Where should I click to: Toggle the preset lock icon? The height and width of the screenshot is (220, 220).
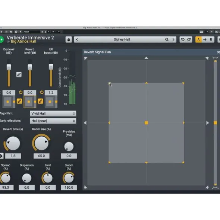point(69,39)
